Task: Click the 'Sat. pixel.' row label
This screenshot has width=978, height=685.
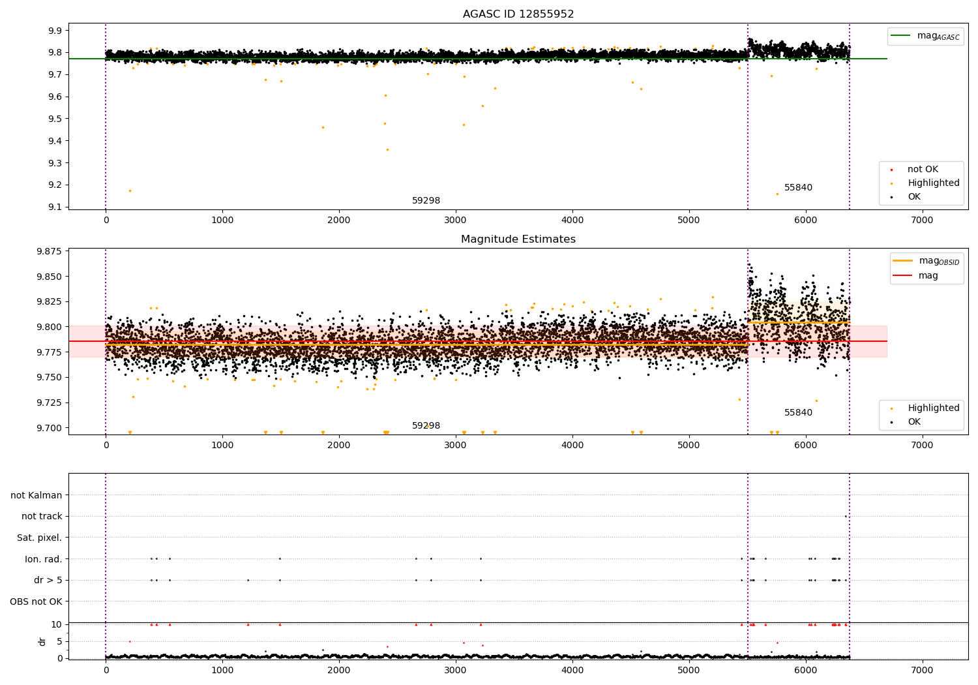Action: pyautogui.click(x=40, y=538)
